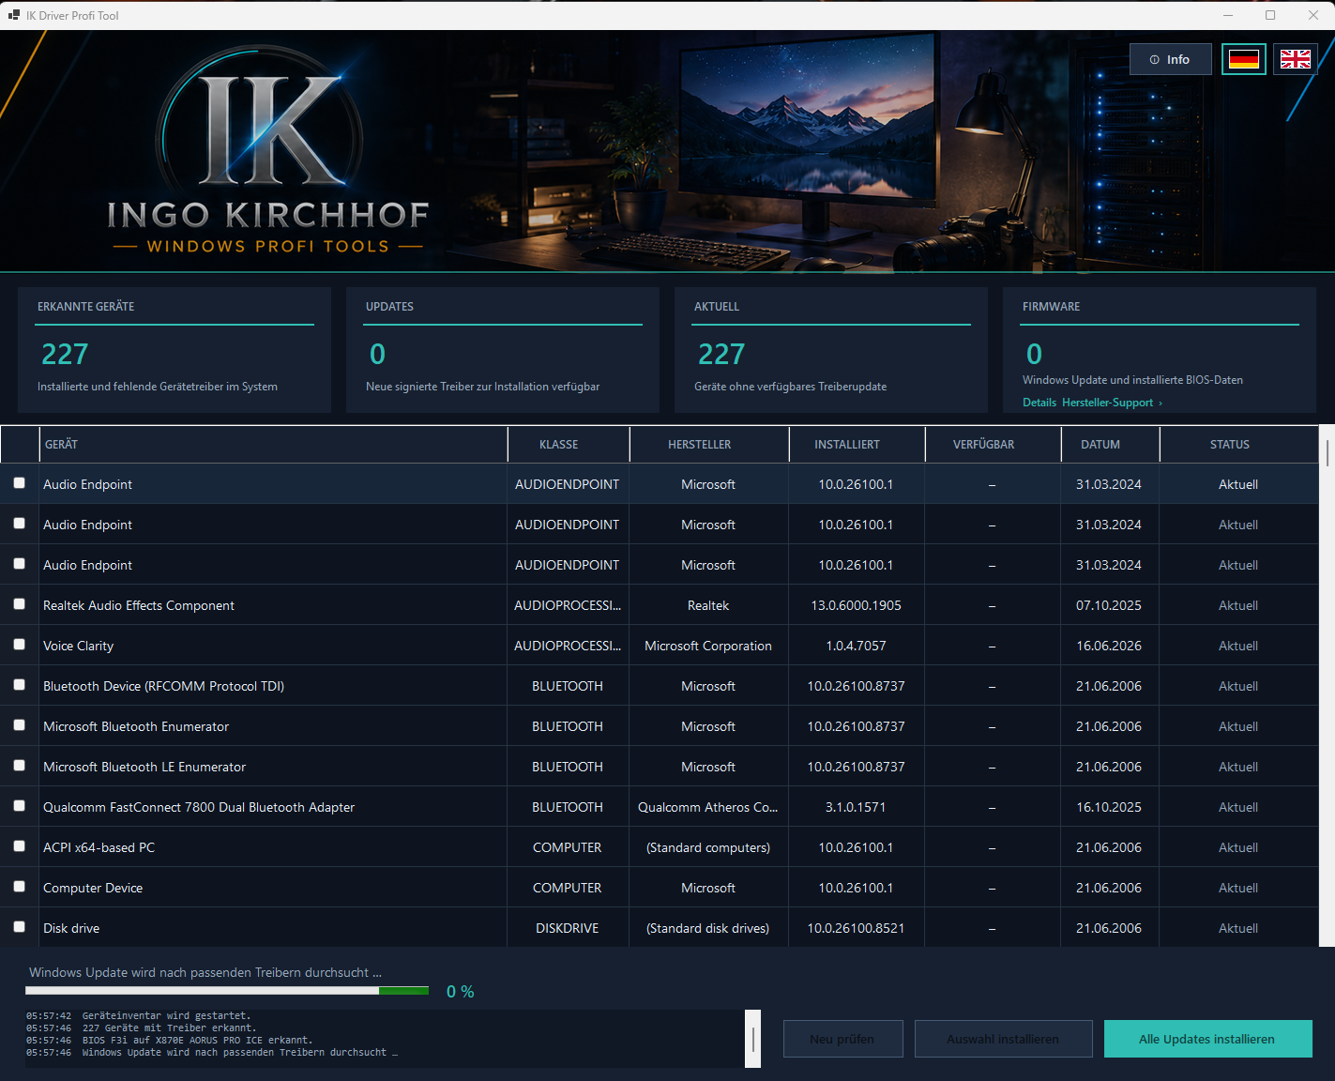
Task: Click the installed version 10.0.26100.8521
Action: click(857, 928)
